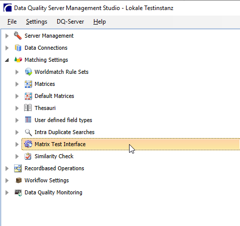Expand the Server Management node

click(x=7, y=36)
